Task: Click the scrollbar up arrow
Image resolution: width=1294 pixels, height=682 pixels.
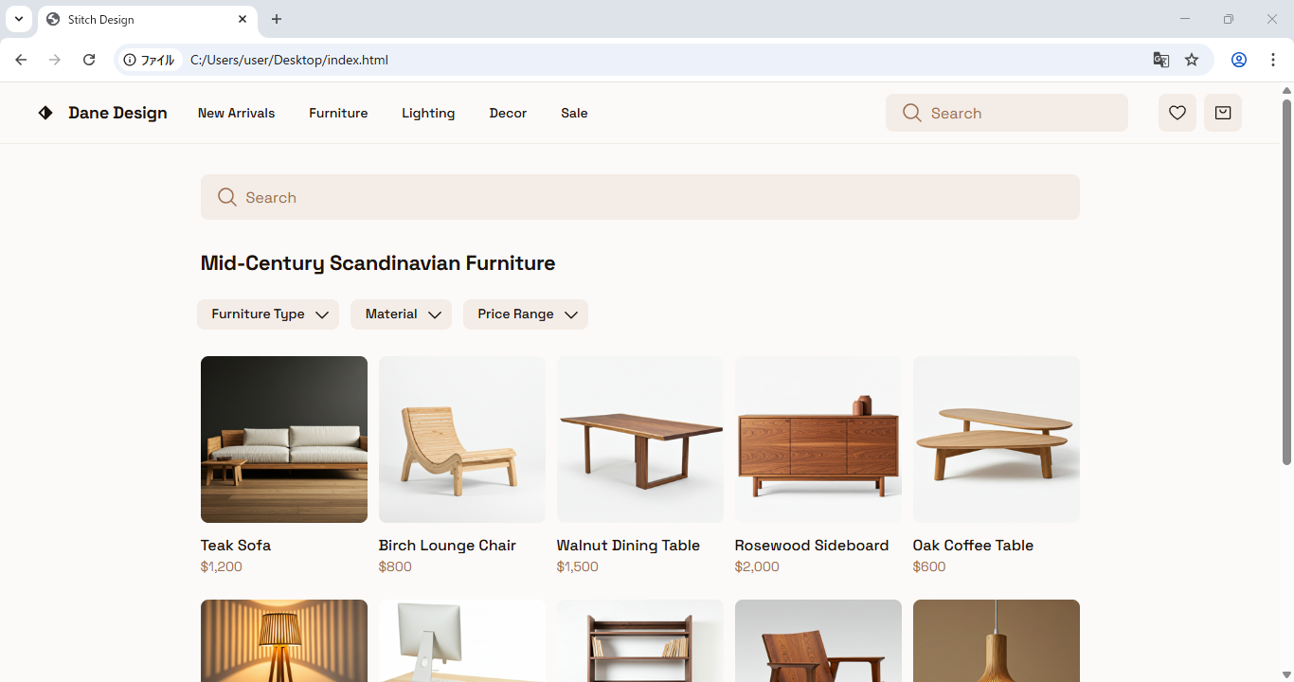Action: (x=1286, y=90)
